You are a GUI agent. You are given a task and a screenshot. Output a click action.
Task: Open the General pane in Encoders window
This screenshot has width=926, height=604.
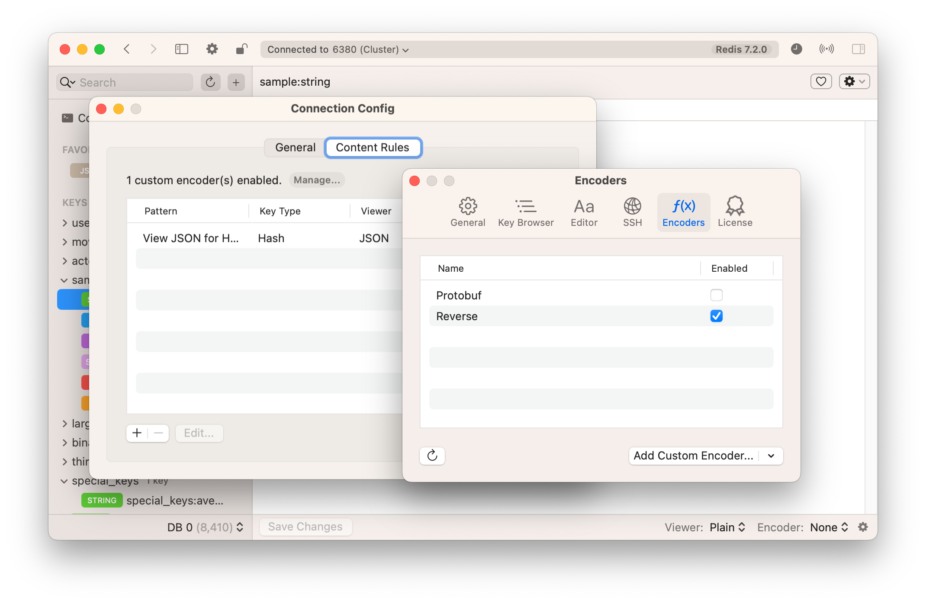[468, 212]
